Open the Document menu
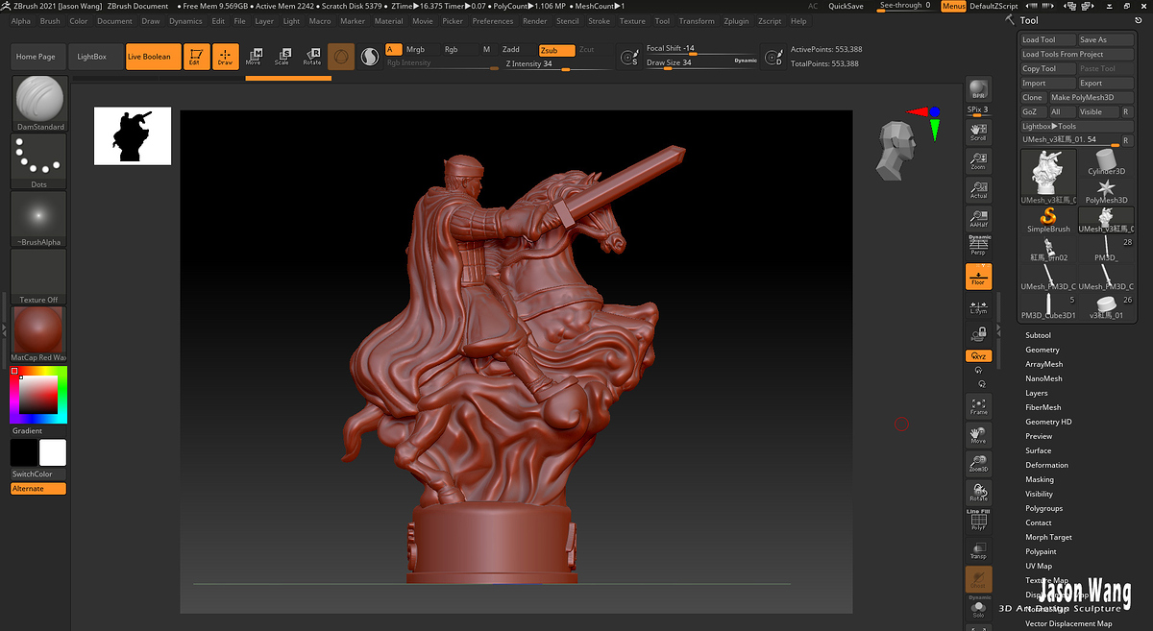 [114, 21]
